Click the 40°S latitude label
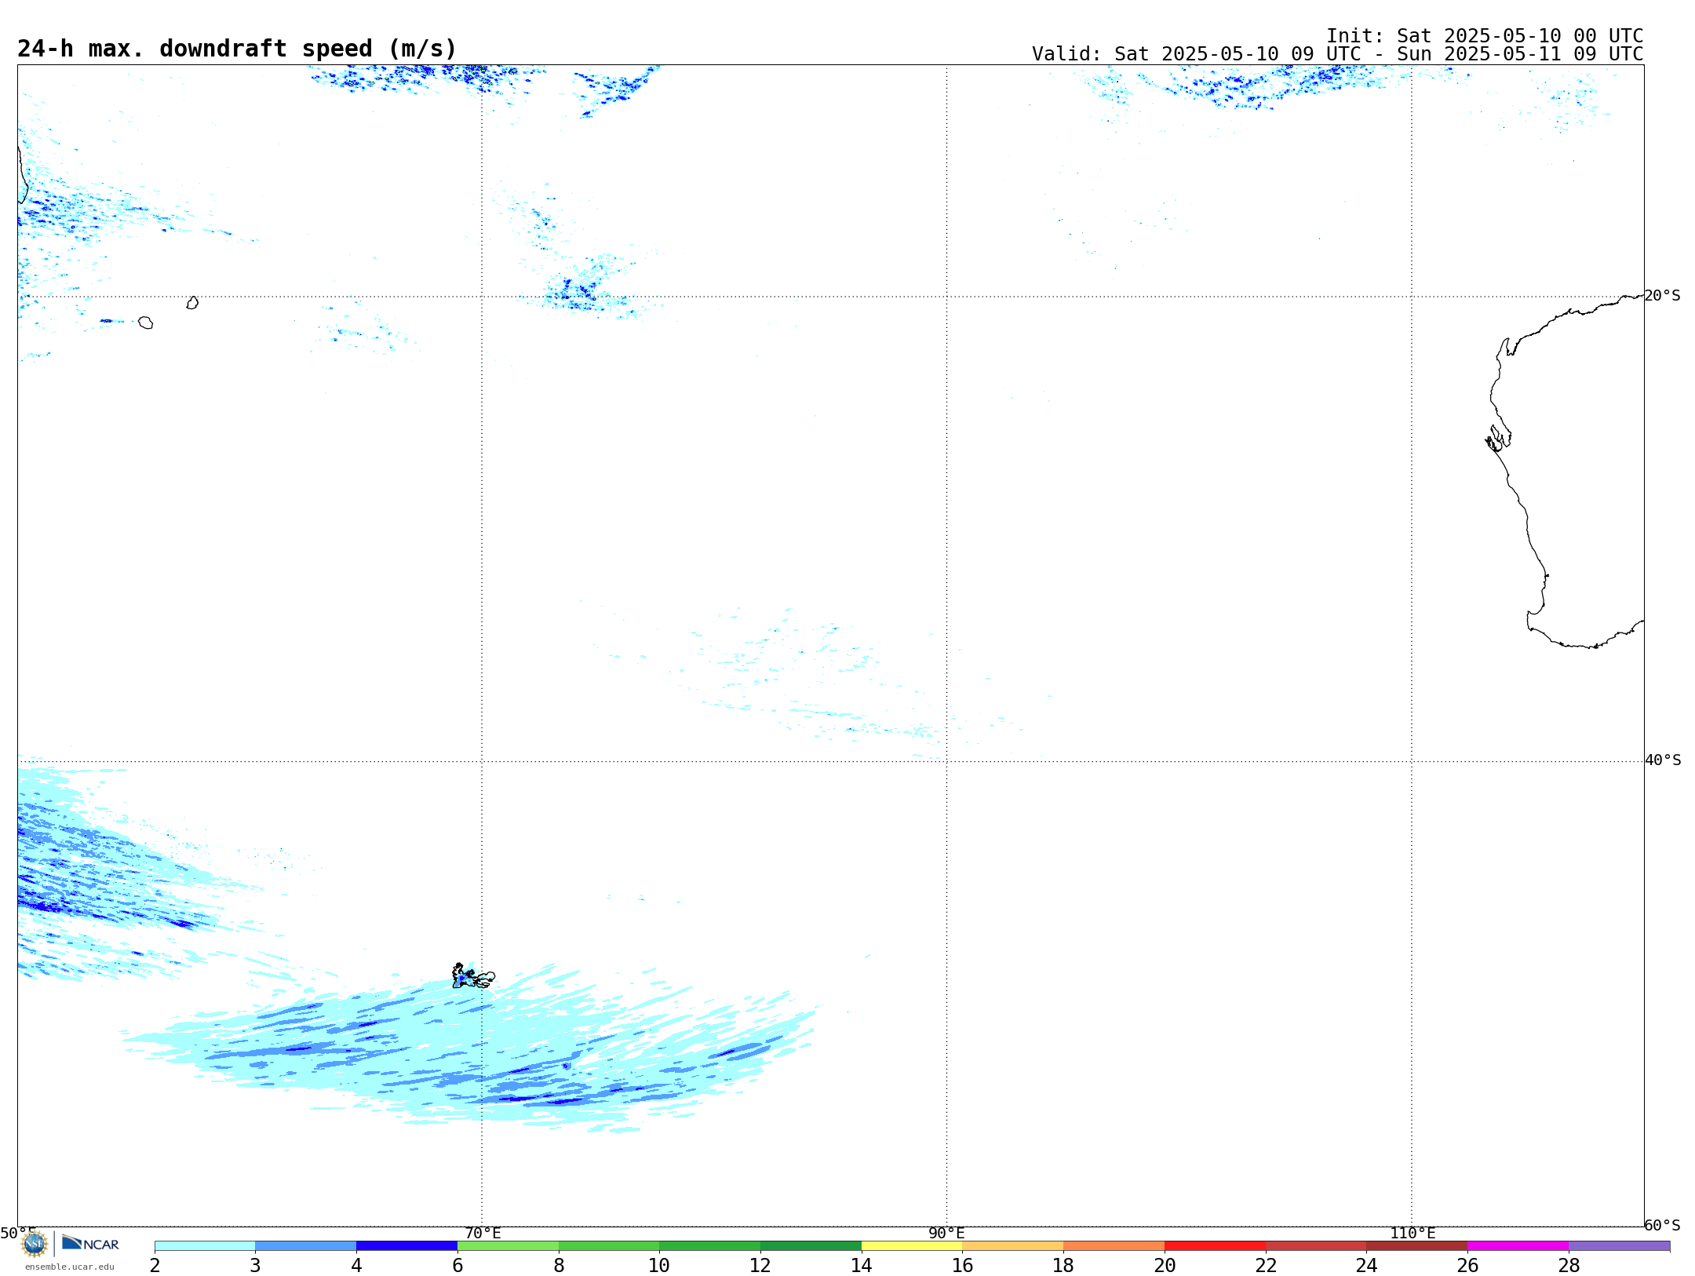Image resolution: width=1695 pixels, height=1276 pixels. coord(1663,760)
